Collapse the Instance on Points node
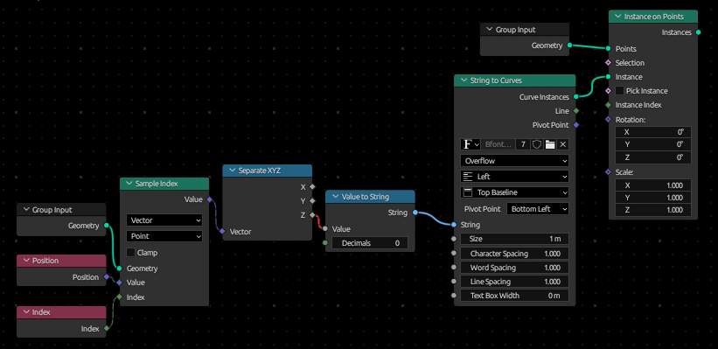Image resolution: width=718 pixels, height=349 pixels. [x=617, y=17]
